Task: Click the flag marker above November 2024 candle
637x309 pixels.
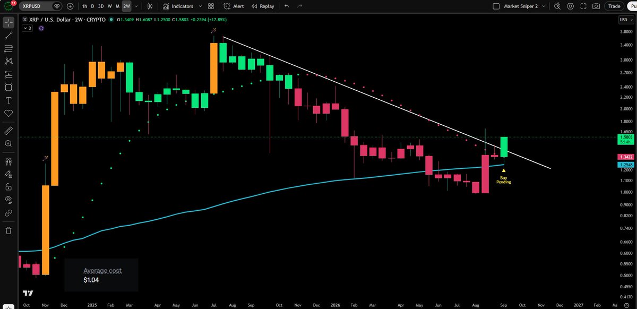Action: (45, 158)
